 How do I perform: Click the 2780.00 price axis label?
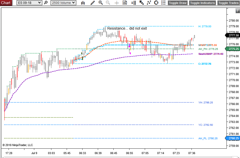tap(234, 21)
